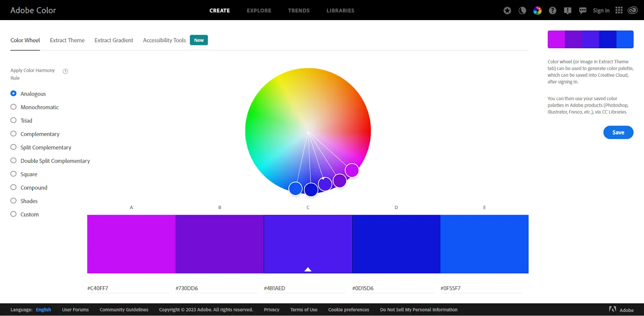Open the Libraries page
Viewport: 644px width, 316px height.
[341, 10]
